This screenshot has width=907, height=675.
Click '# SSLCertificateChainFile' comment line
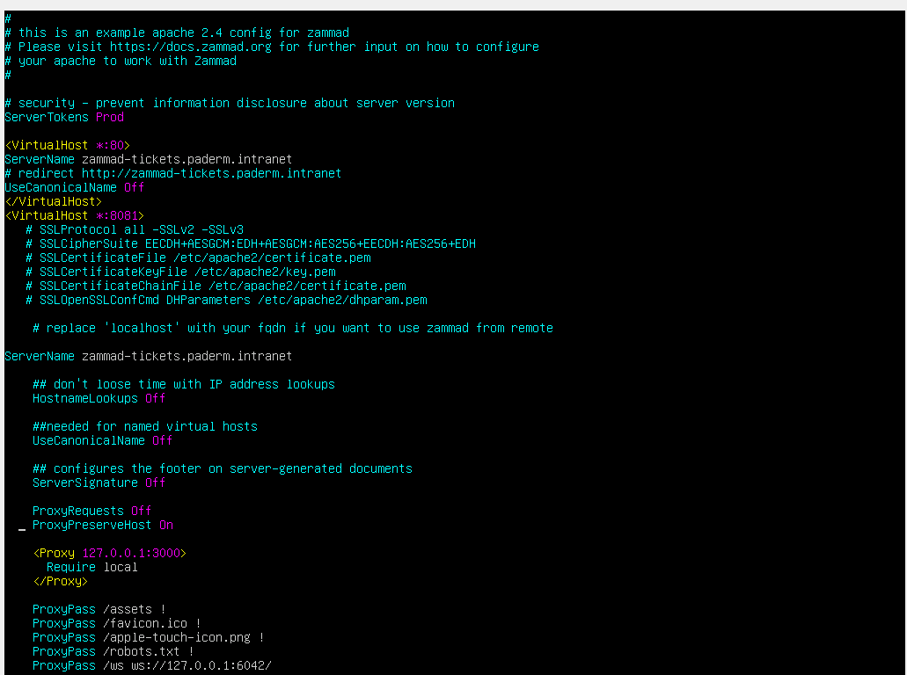click(216, 286)
